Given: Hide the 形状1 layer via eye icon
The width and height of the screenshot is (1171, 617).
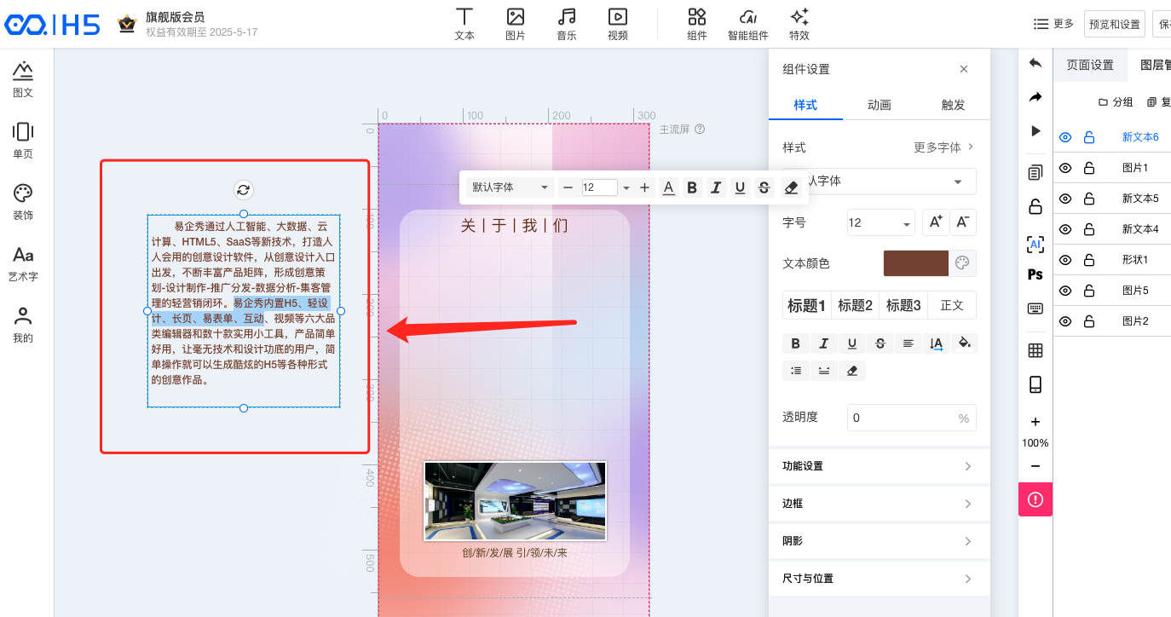Looking at the screenshot, I should pos(1065,260).
